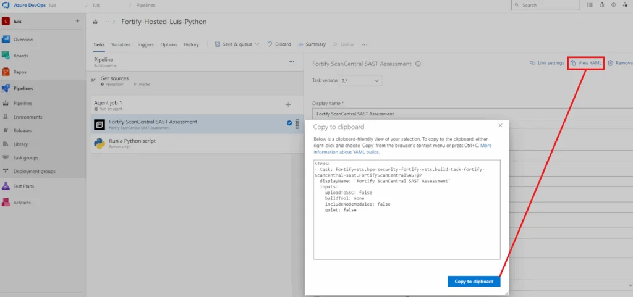Open Test Plans in the sidebar
This screenshot has width=633, height=297.
(x=23, y=186)
